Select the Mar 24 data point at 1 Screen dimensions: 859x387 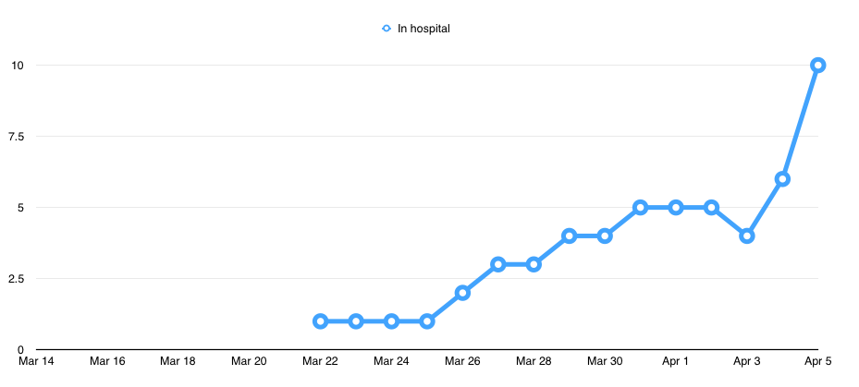click(391, 321)
